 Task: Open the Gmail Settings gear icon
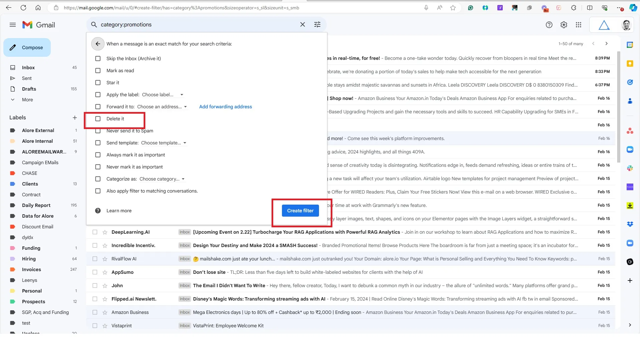tap(564, 25)
